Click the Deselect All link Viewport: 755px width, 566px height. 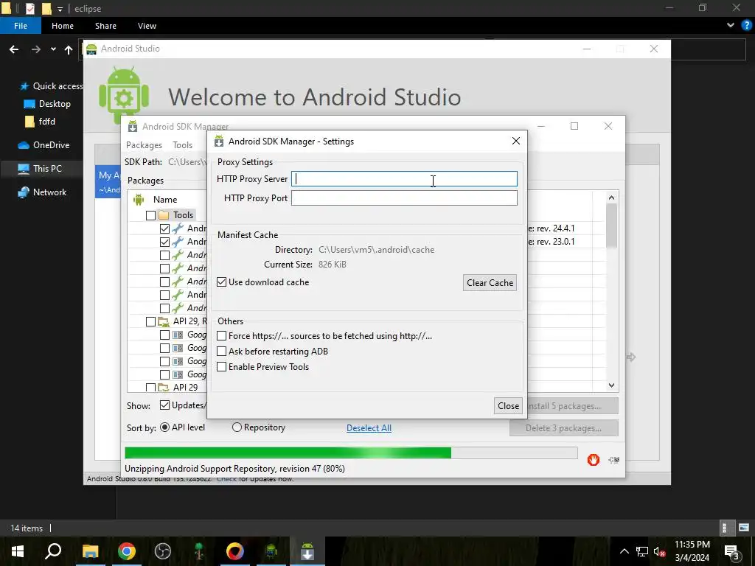pos(369,428)
